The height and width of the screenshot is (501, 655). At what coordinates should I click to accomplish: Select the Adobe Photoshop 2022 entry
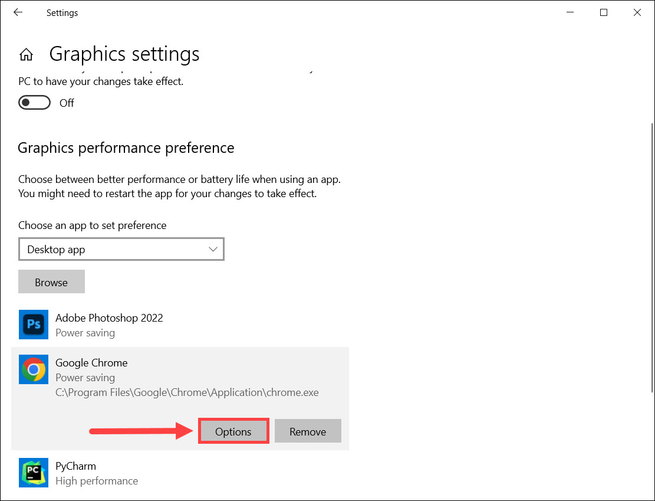coord(109,318)
